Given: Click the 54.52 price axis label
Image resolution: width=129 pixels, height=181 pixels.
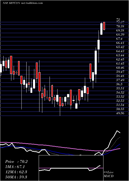Looking at the screenshot, I should coord(120,93).
